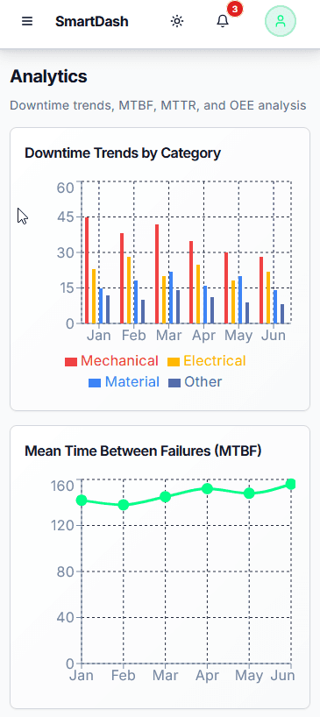Click the blue Material bar for Mar
The width and height of the screenshot is (320, 717).
point(171,297)
